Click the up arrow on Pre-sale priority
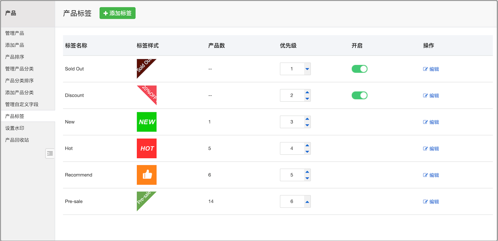The height and width of the screenshot is (241, 498). [307, 201]
